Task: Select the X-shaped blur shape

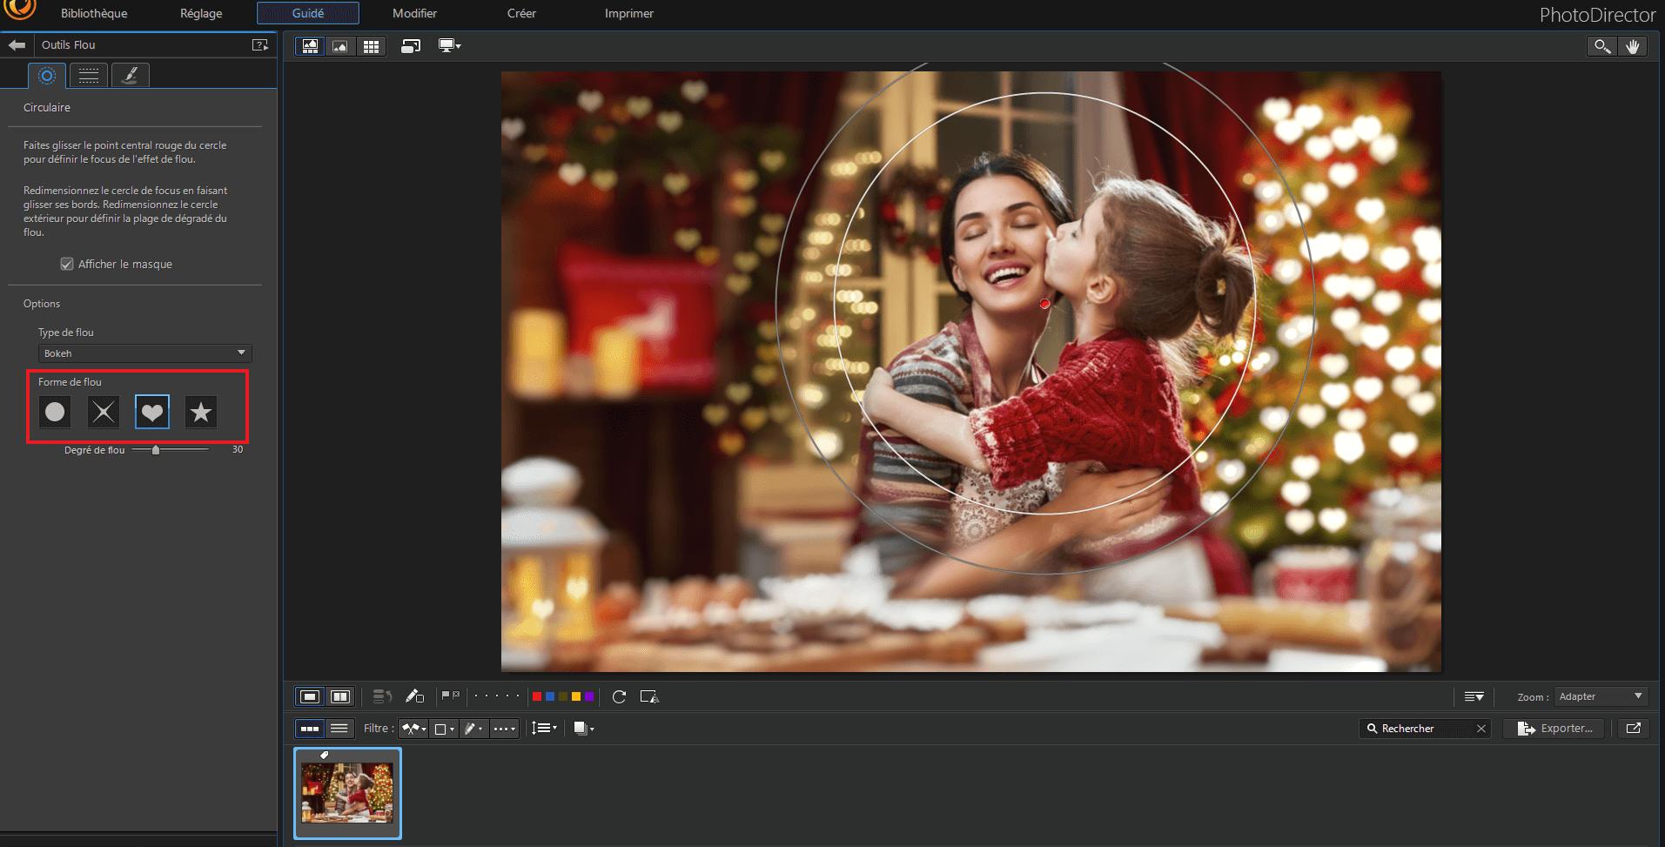Action: 104,412
